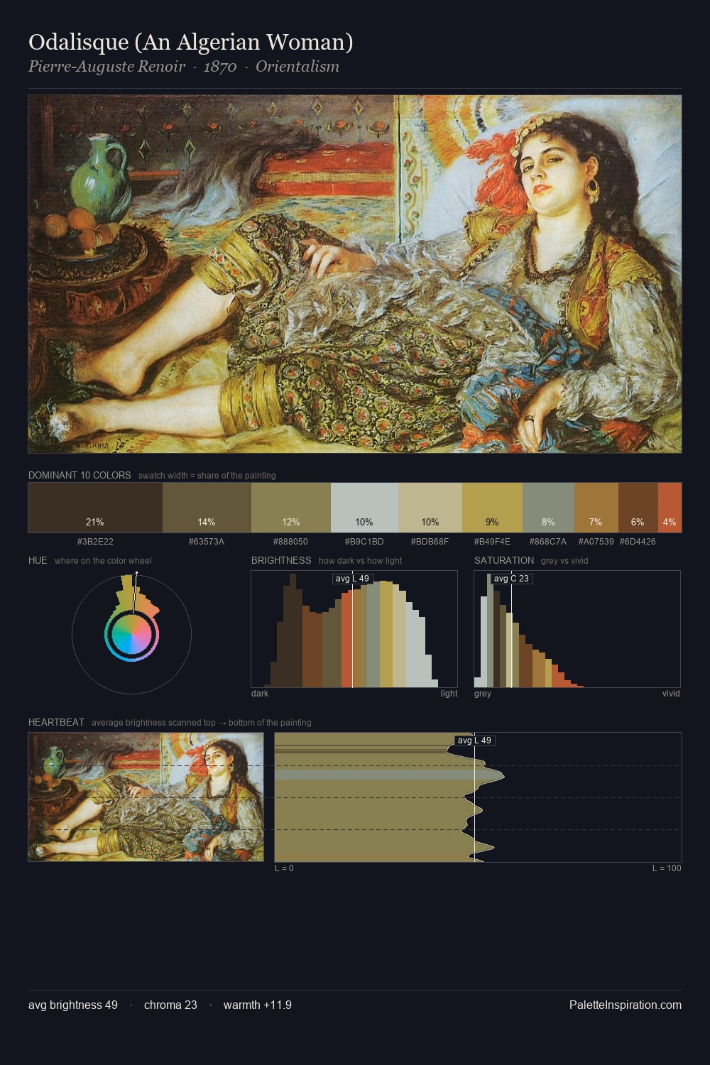Image resolution: width=710 pixels, height=1065 pixels.
Task: Click the 'avg brightness 49' footer stat
Action: pos(73,1005)
